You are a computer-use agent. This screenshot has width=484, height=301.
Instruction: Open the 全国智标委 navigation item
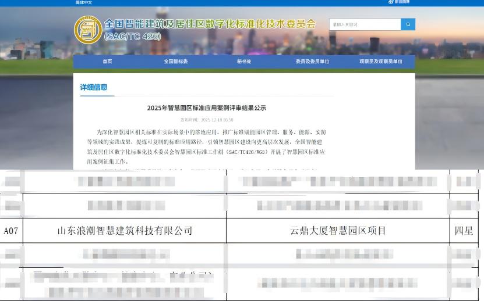175,62
